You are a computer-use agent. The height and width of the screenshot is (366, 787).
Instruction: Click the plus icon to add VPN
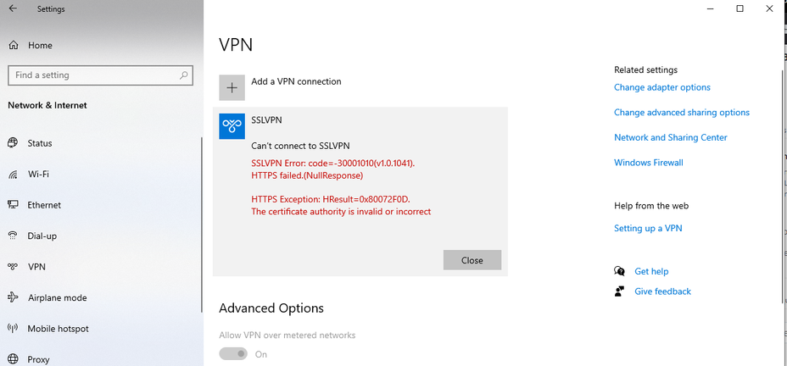(232, 87)
